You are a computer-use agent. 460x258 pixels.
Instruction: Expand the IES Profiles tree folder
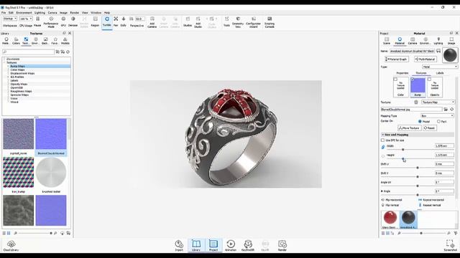(8, 77)
